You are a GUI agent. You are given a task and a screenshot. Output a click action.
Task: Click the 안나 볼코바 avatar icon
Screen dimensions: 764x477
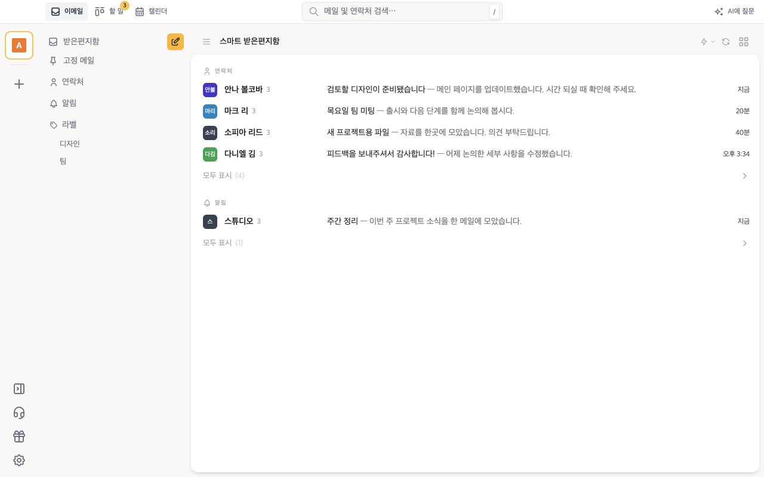(210, 89)
